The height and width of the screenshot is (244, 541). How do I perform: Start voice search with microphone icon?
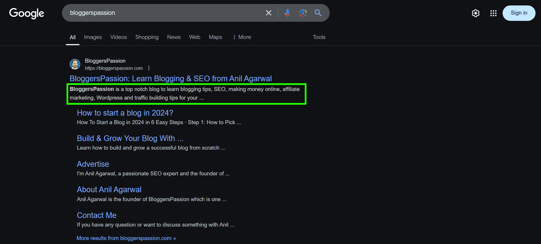coord(288,13)
